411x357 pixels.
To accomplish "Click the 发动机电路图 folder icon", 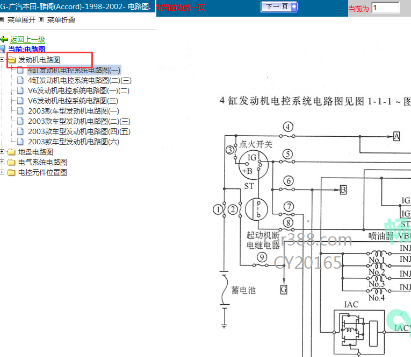I will click(x=12, y=60).
